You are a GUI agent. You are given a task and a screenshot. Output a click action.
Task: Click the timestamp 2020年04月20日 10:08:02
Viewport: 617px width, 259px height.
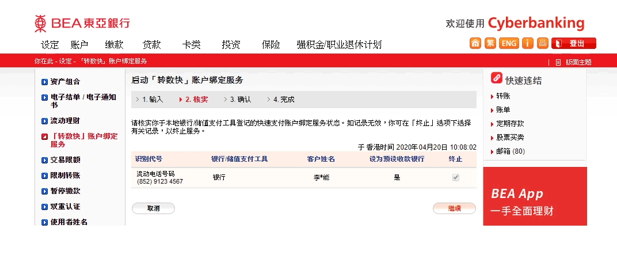tap(436, 147)
